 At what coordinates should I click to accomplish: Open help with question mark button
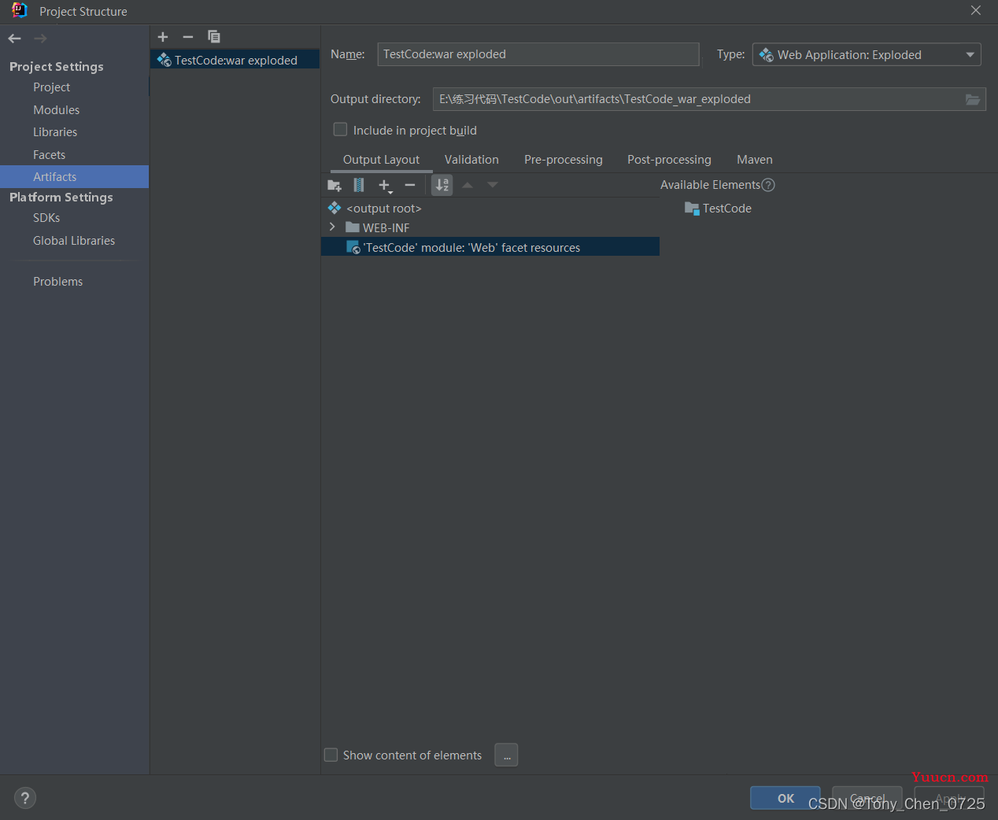click(x=25, y=798)
